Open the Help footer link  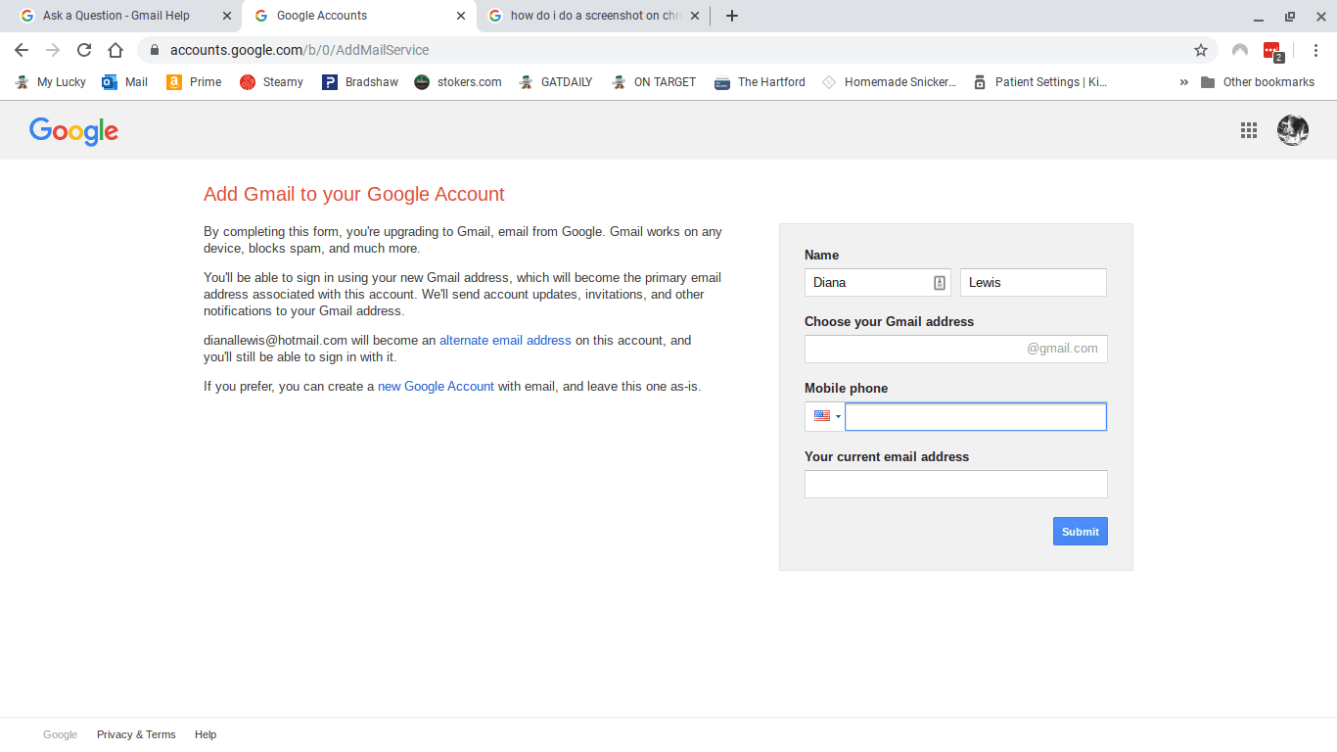(206, 734)
